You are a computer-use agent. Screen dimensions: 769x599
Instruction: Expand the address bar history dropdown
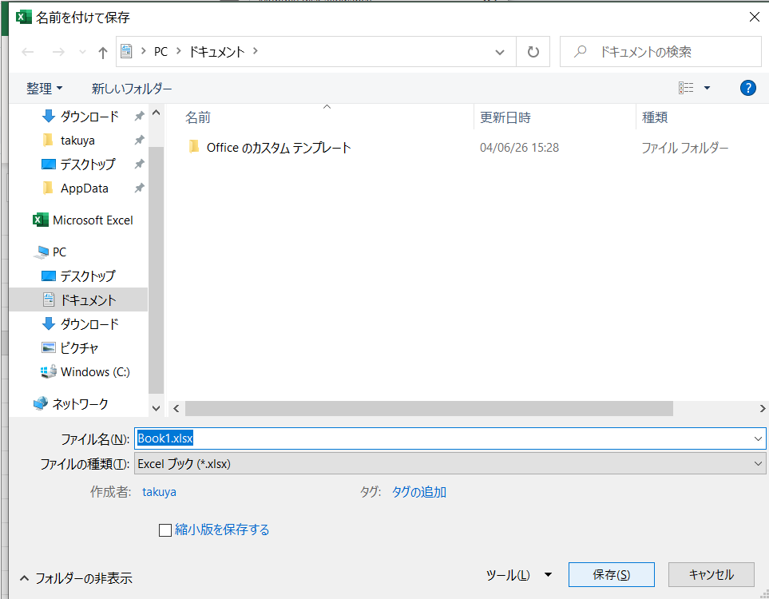500,51
